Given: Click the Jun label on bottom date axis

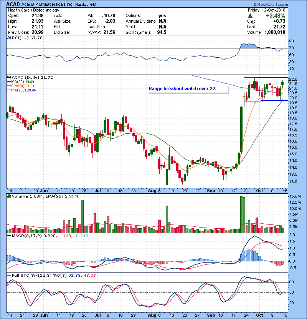Looking at the screenshot, I should pyautogui.click(x=44, y=315).
